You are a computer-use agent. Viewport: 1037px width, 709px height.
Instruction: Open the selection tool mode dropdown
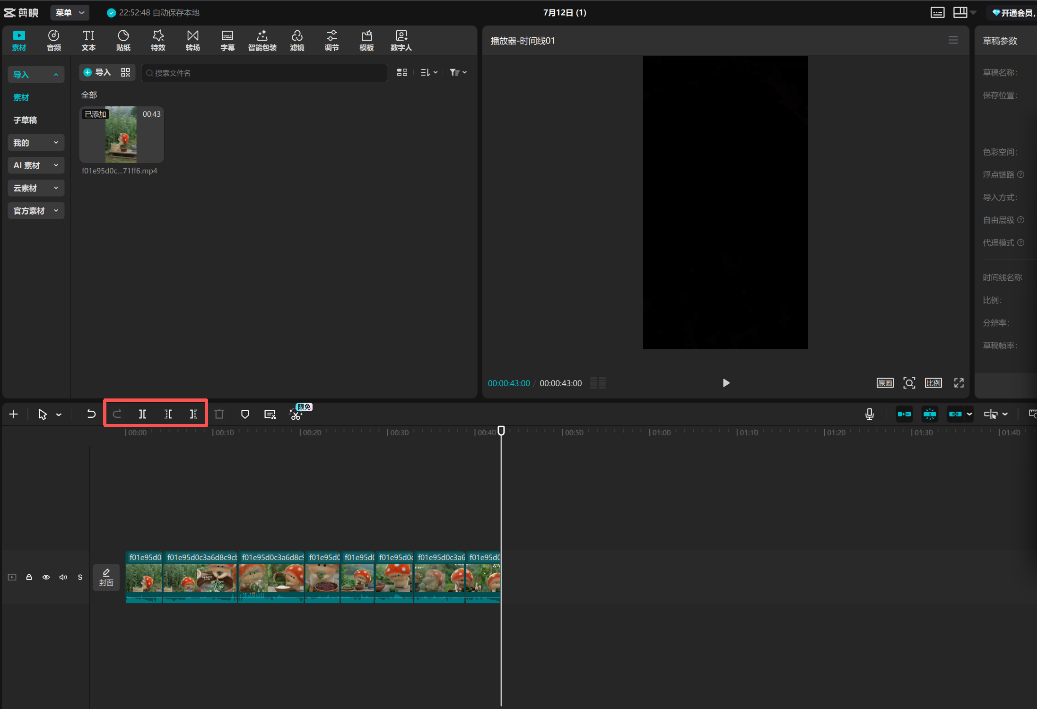click(x=59, y=415)
